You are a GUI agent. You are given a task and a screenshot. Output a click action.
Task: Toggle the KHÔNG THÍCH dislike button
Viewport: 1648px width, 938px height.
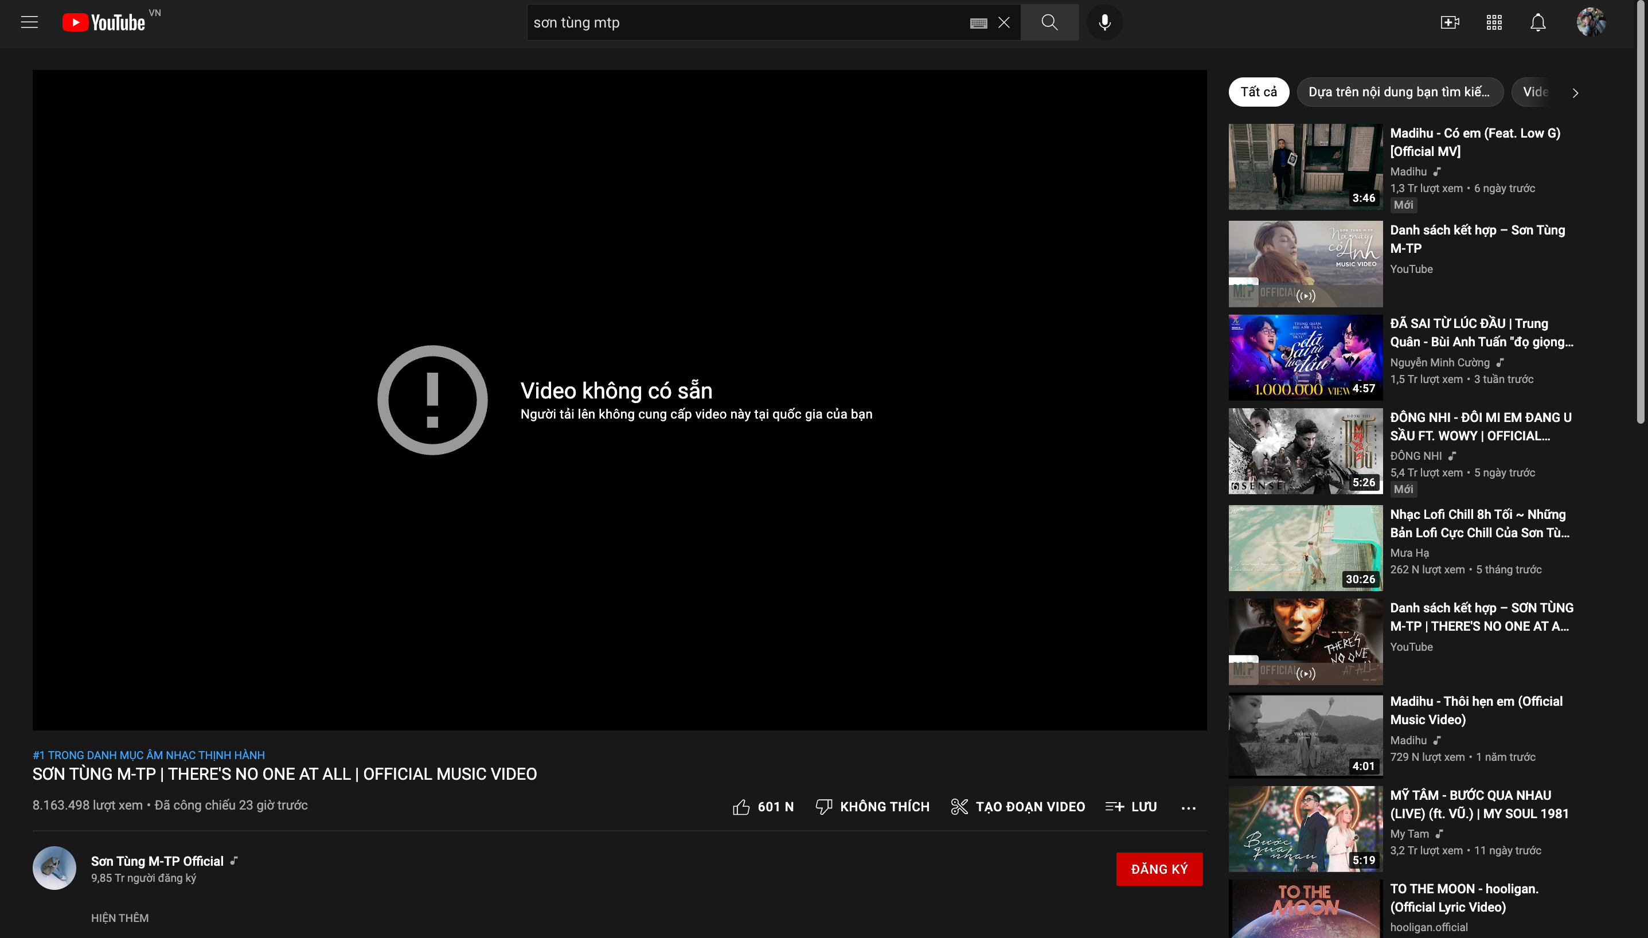coord(872,807)
